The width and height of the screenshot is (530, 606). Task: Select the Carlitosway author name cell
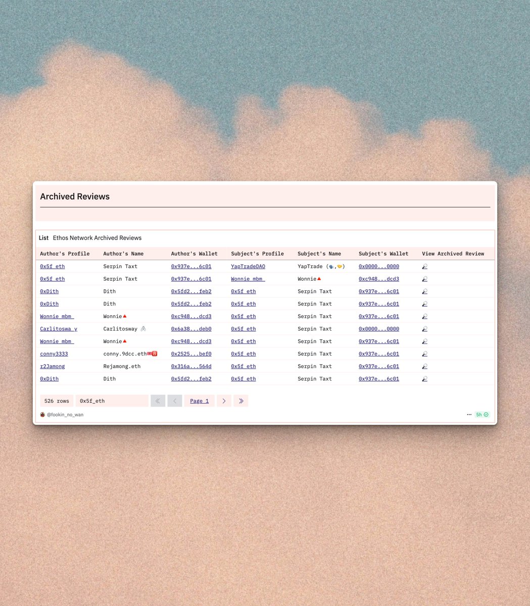(124, 329)
